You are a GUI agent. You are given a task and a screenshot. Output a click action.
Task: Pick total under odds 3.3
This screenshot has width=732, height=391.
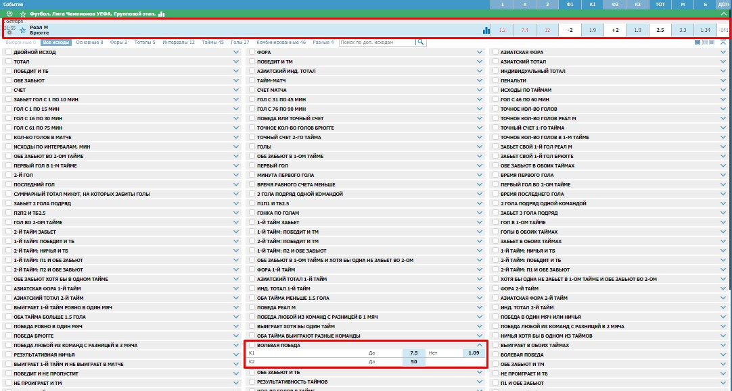683,30
